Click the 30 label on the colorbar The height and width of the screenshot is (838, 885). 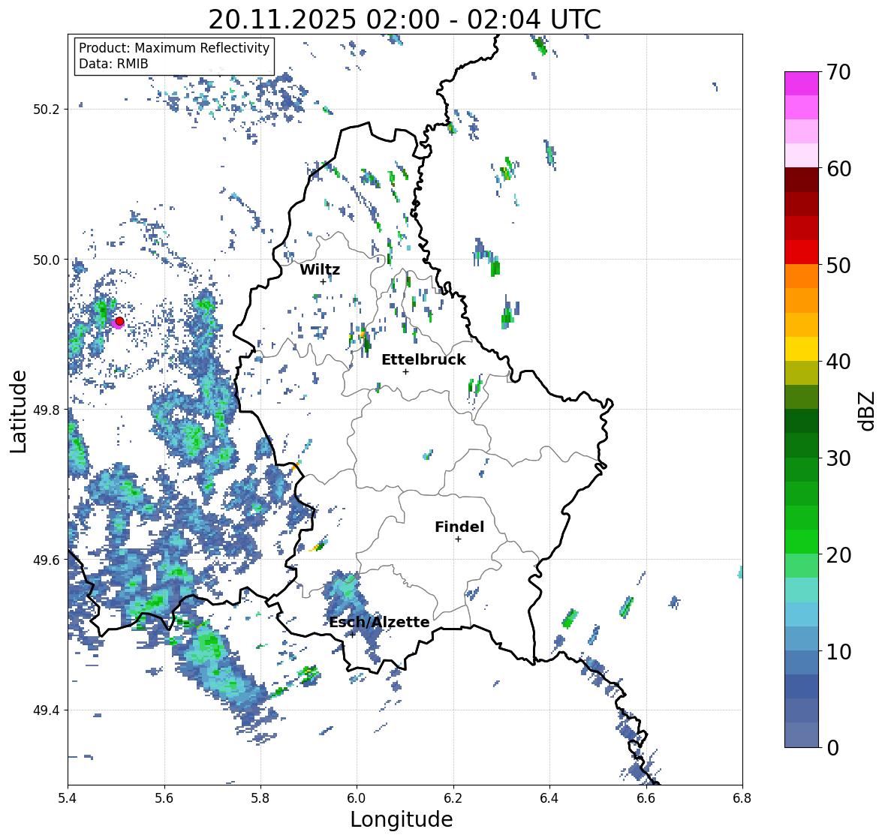click(x=838, y=458)
